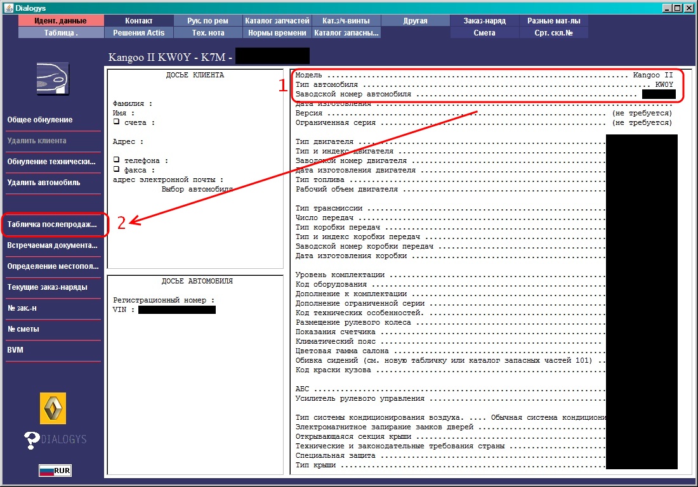Click Рабочий объем двигателя row
698x487 pixels.
tap(451, 189)
